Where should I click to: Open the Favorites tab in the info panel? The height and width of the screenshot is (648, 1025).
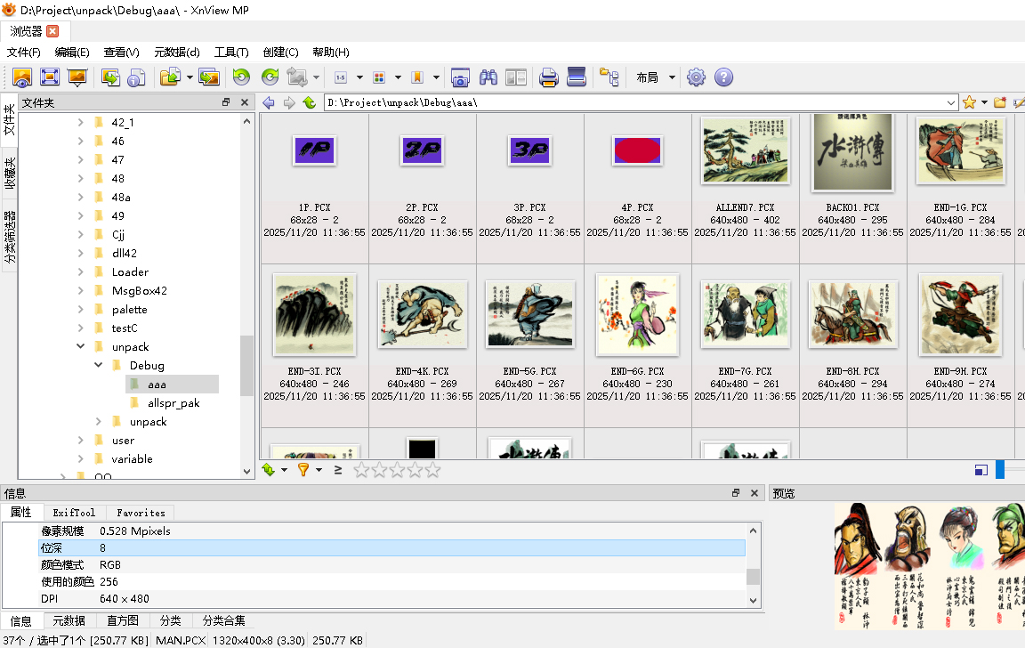[141, 513]
